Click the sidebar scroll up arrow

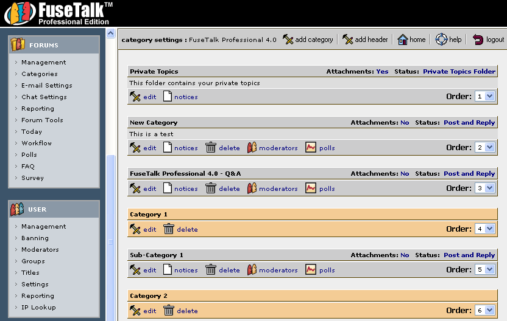pos(110,33)
